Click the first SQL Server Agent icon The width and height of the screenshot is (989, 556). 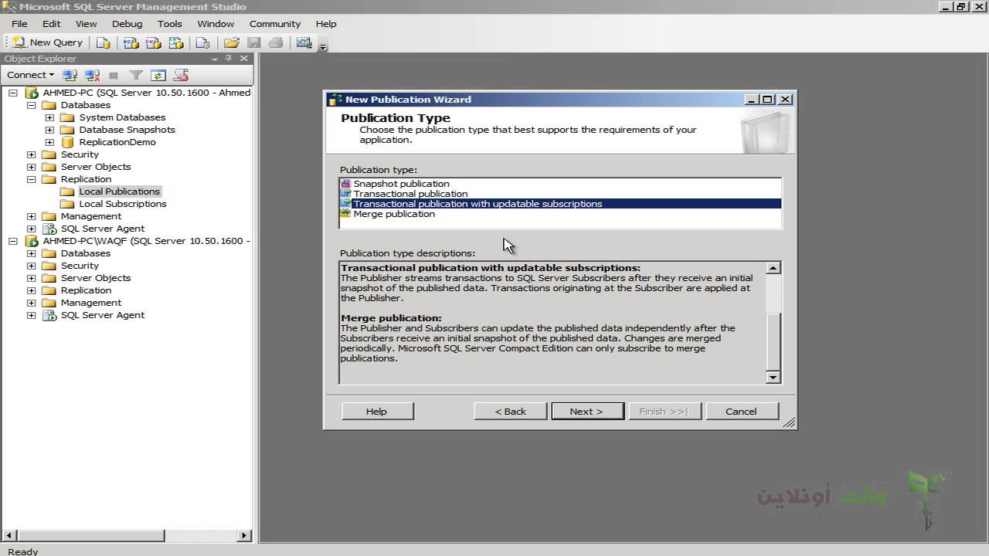click(49, 229)
